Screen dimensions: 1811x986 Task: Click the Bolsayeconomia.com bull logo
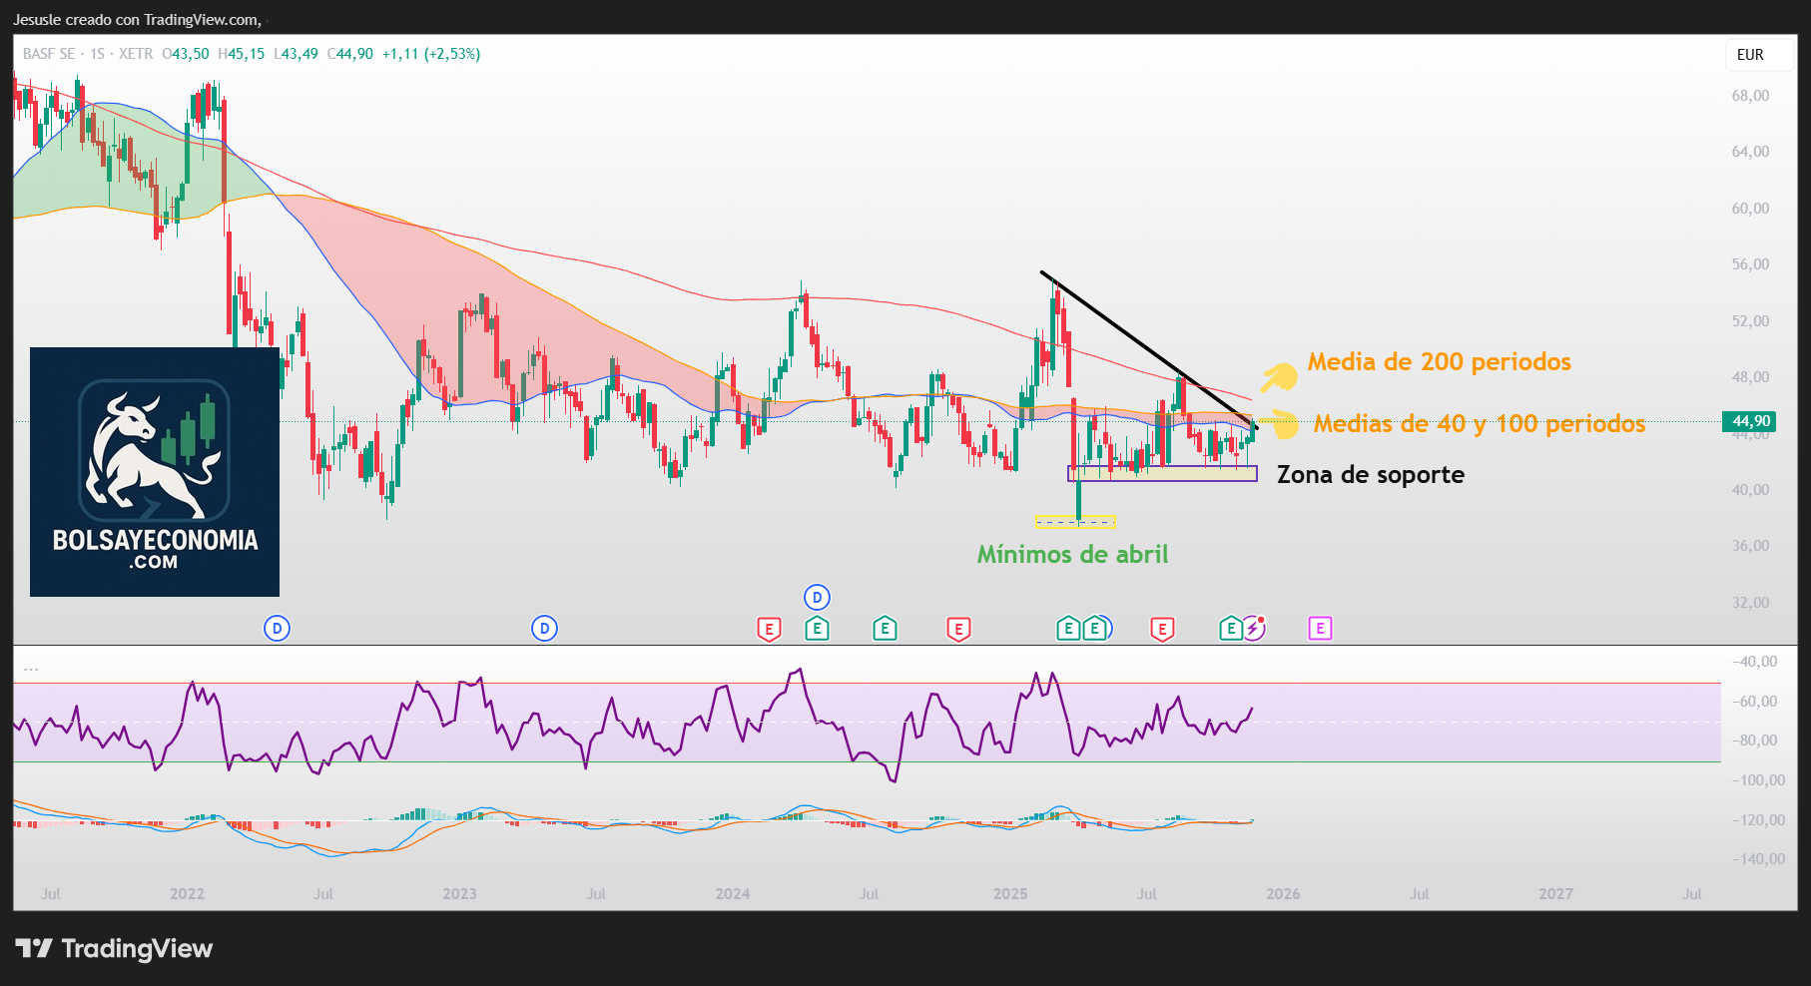(155, 471)
